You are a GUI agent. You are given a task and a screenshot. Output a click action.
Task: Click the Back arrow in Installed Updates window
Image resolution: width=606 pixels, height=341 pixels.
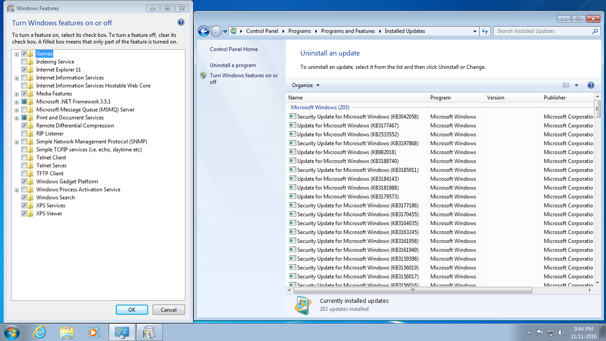[204, 31]
